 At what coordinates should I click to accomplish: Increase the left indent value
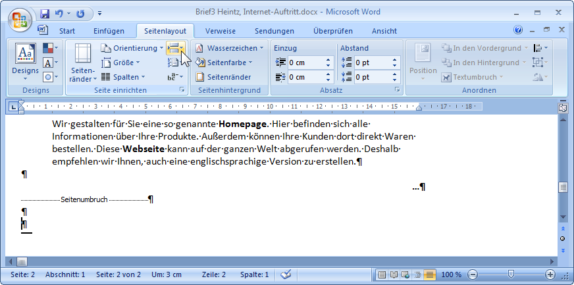point(328,60)
